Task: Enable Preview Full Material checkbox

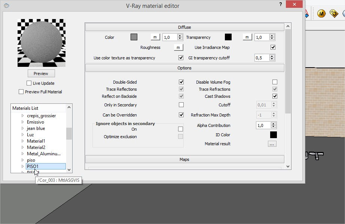Action: point(21,91)
